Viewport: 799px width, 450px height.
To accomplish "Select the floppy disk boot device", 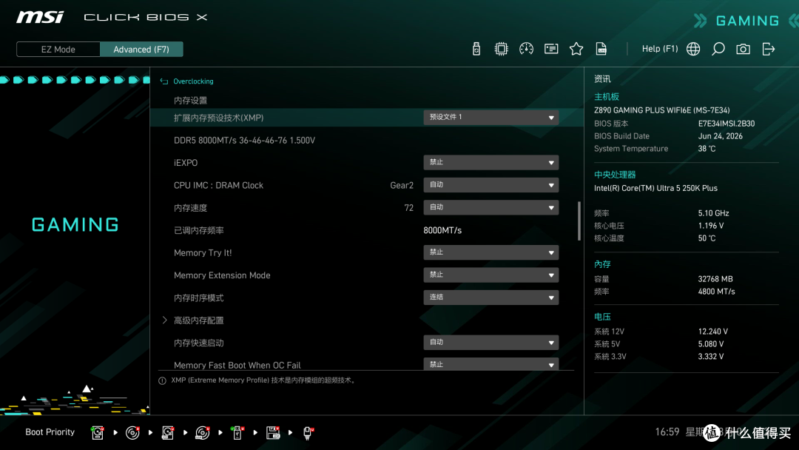I will [273, 433].
